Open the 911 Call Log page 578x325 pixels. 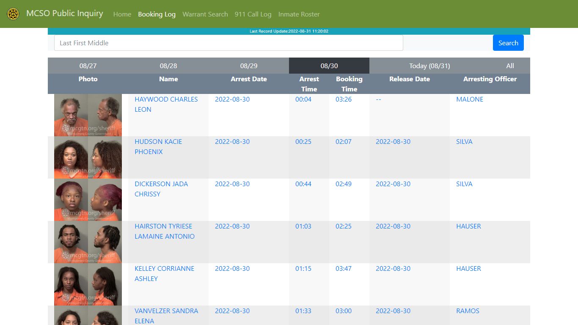(253, 14)
